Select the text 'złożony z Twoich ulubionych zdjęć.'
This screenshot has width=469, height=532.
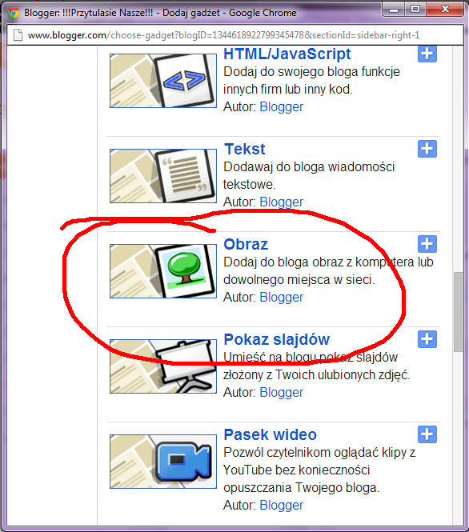[317, 375]
